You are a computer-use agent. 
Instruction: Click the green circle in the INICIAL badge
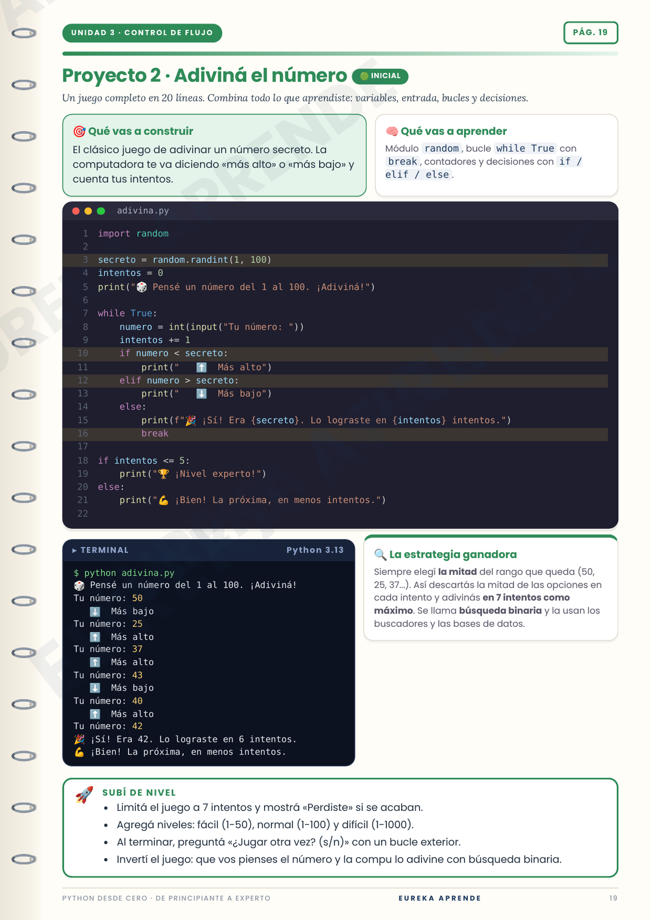365,77
